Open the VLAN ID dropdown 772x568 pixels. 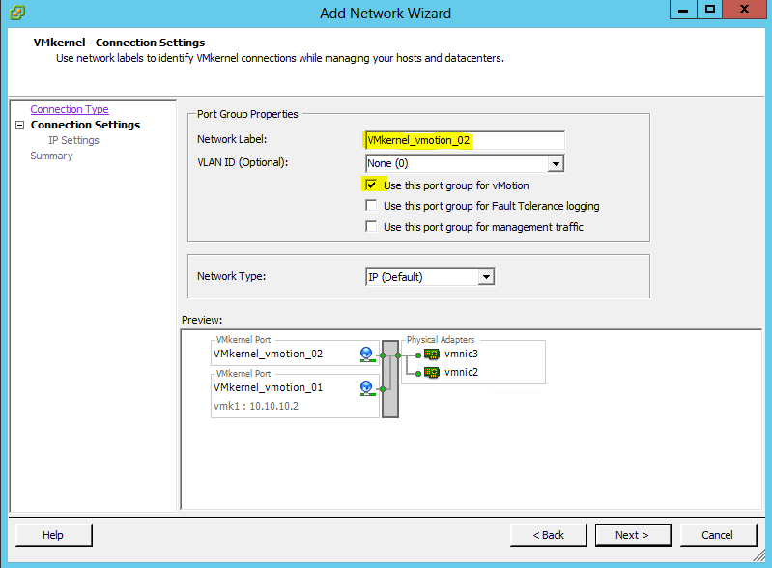(x=556, y=163)
